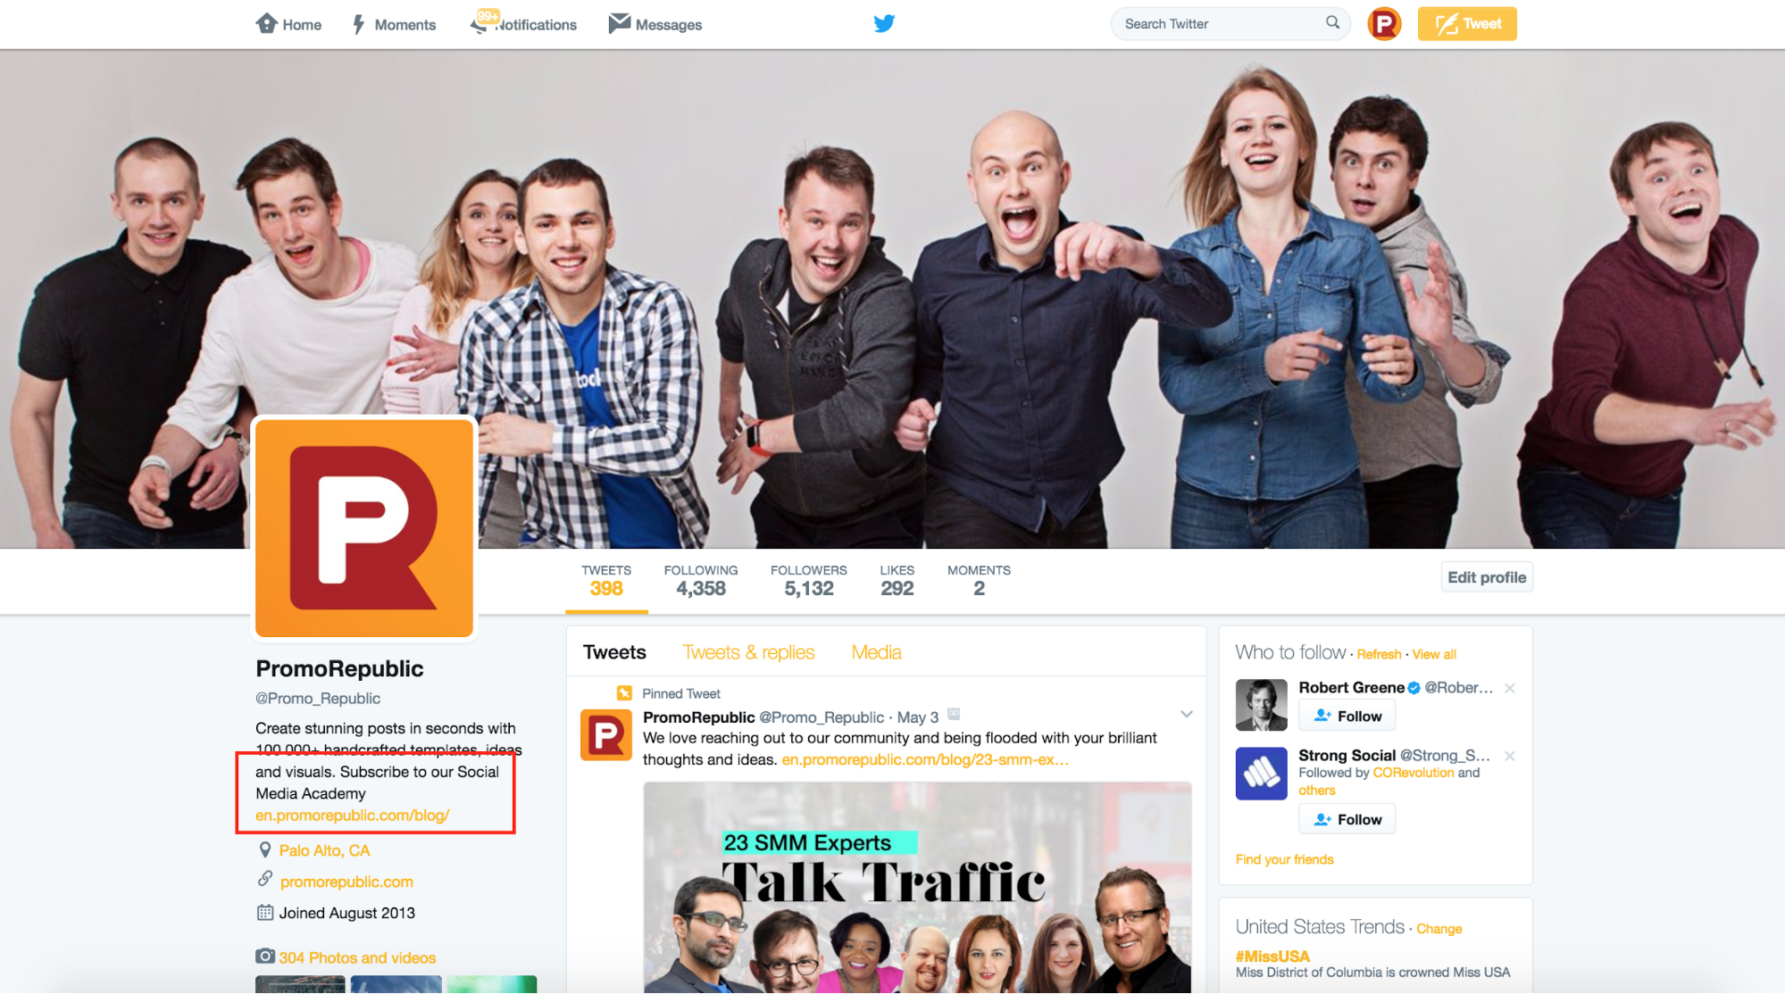Click the PromoRepublic avatar in pinned tweet
Viewport: 1785px width, 994px height.
click(605, 734)
